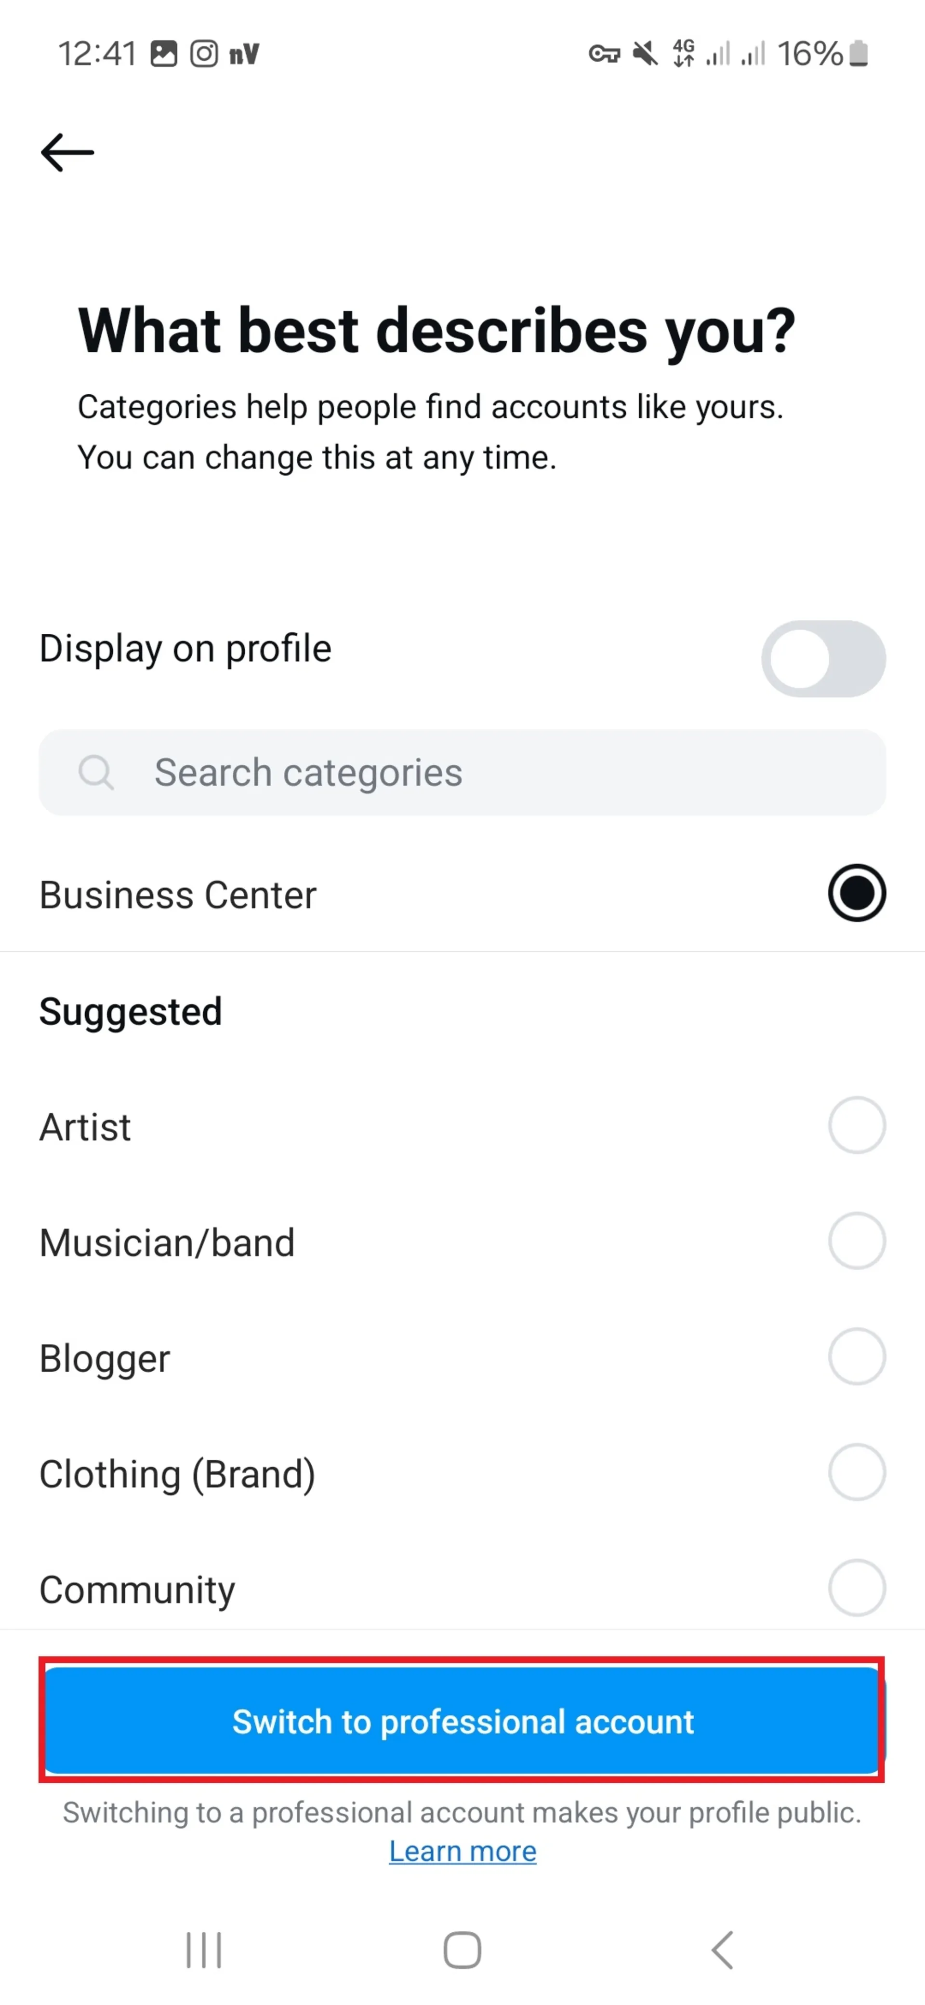
Task: Tap the battery indicator in status bar
Action: click(x=859, y=53)
